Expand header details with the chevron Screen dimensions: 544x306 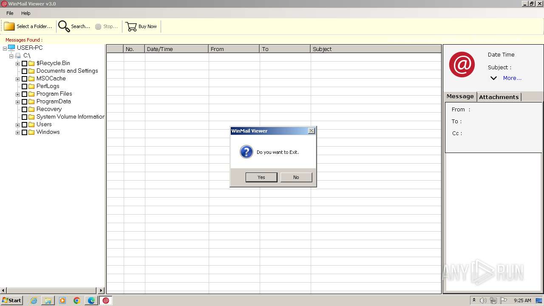493,78
